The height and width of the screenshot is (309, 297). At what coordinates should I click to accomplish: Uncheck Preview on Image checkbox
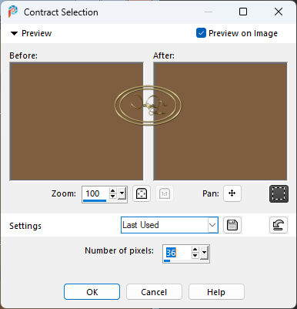[x=201, y=33]
